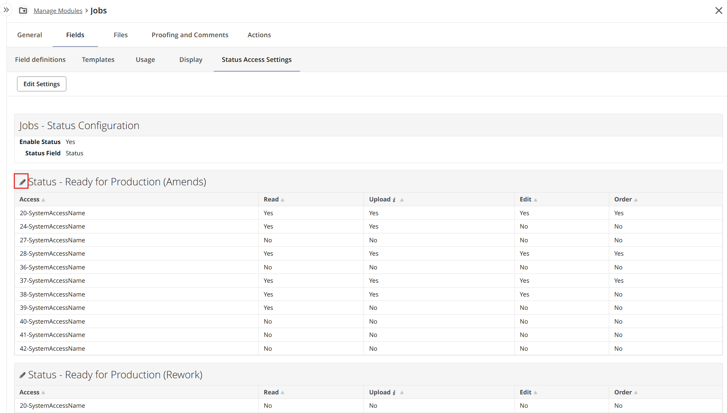Screen dimensions: 727x413
Task: Click the Status - Ready for Production (Rework) heading
Action: tap(115, 375)
